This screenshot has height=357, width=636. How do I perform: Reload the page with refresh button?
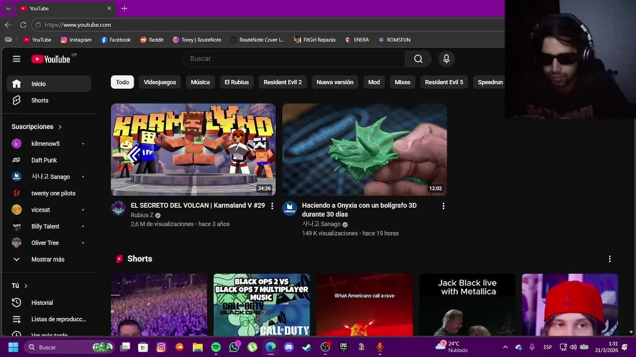pyautogui.click(x=23, y=25)
